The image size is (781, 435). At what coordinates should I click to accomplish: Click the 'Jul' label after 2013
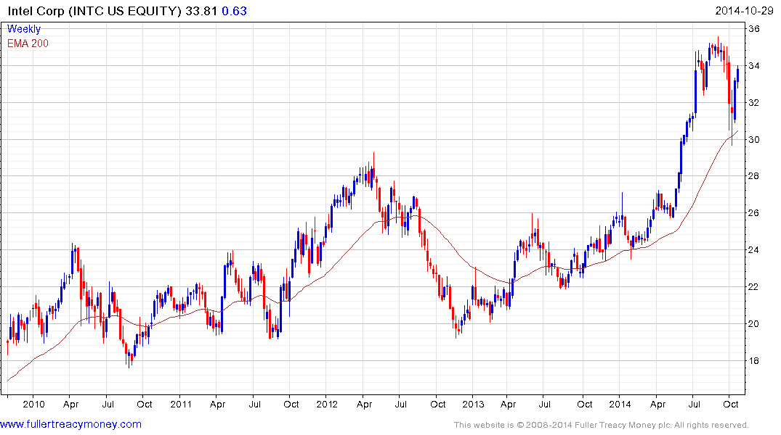[x=545, y=404]
